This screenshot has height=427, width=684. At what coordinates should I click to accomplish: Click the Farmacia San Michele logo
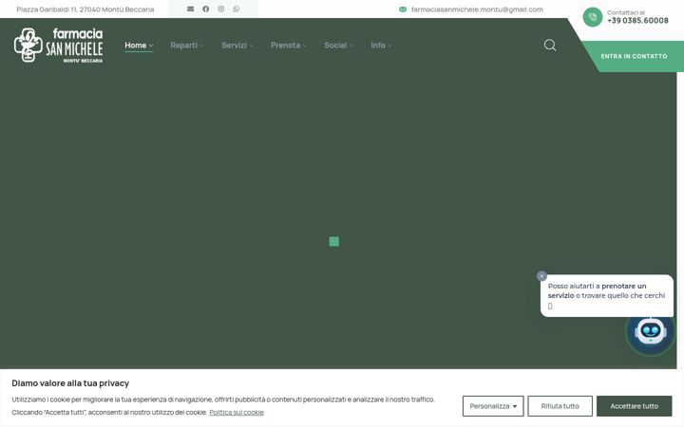59,46
